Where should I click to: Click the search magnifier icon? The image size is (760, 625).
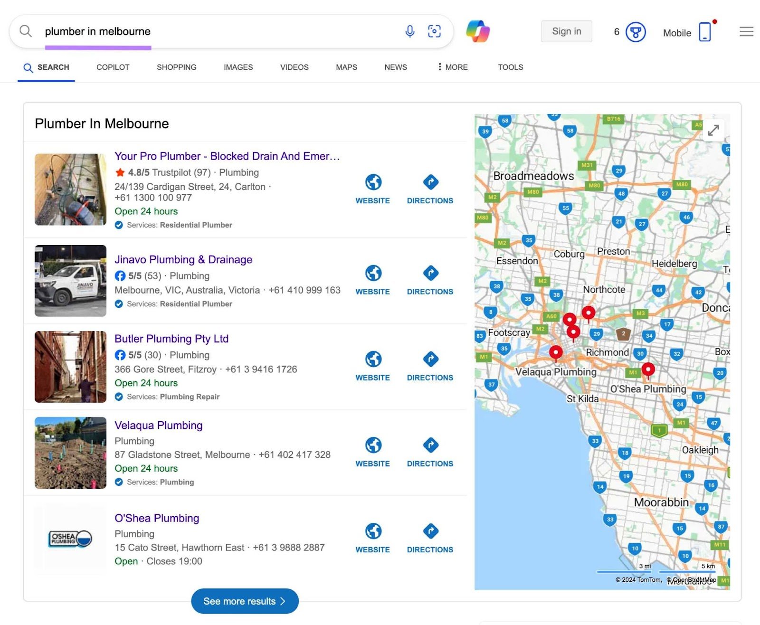pyautogui.click(x=26, y=31)
